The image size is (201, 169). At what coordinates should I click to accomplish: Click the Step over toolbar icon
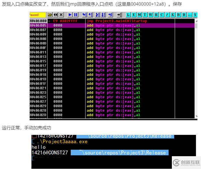[x=90, y=15]
